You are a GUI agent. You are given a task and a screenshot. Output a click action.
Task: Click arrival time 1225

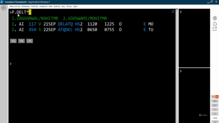click(x=109, y=24)
